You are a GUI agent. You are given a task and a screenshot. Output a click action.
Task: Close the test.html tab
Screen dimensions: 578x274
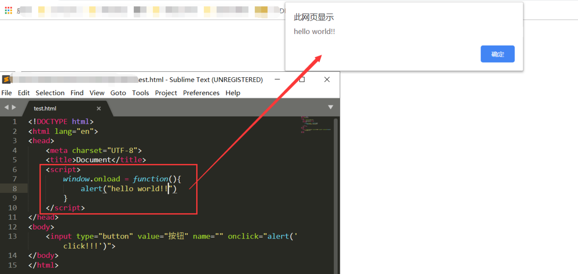(99, 108)
